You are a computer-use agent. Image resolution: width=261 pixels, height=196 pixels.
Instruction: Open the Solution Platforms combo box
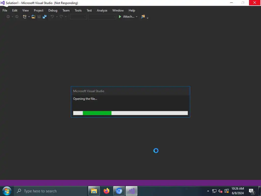click(x=102, y=17)
